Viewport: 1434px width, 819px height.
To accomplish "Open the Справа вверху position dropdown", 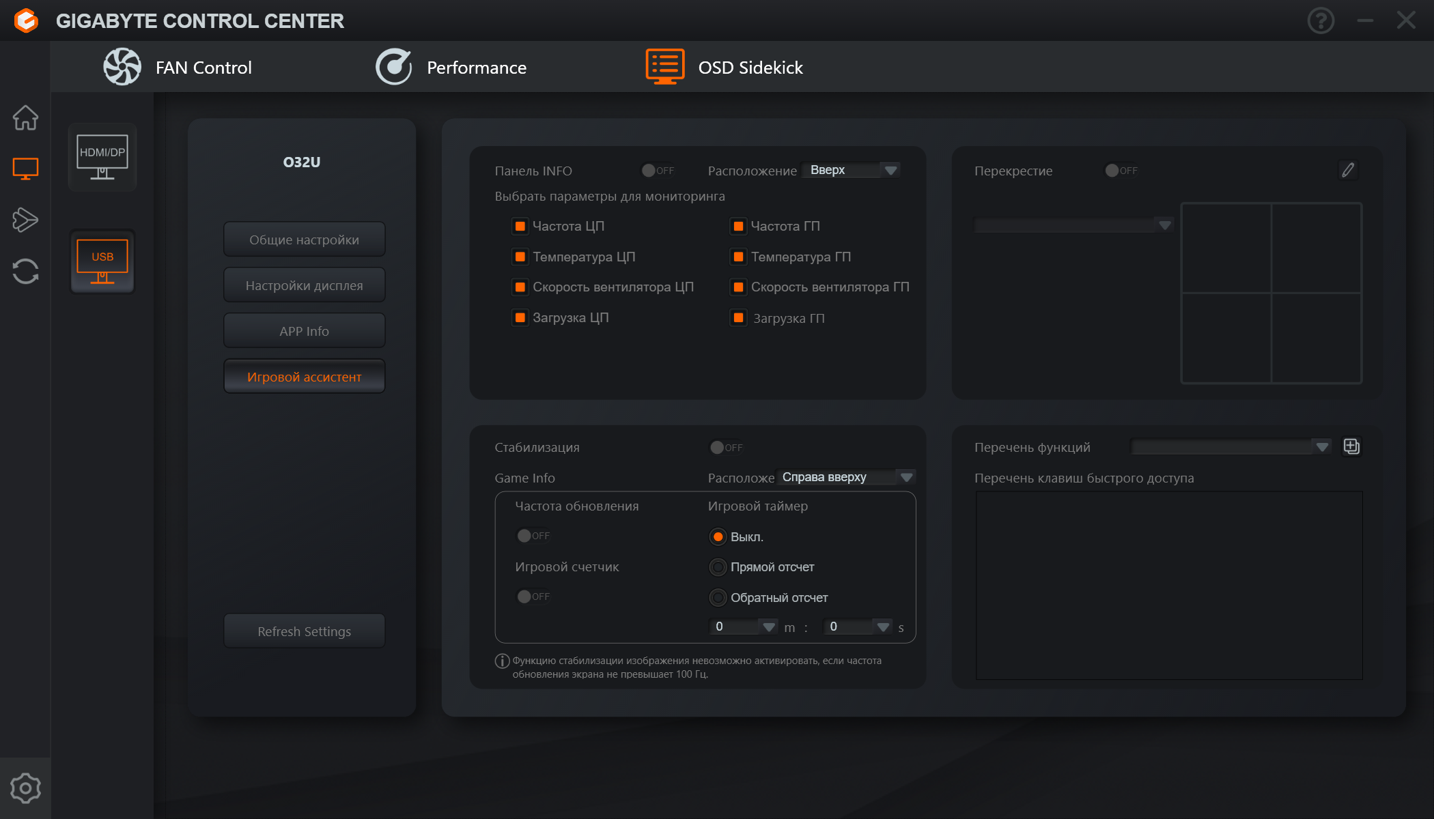I will pyautogui.click(x=846, y=477).
